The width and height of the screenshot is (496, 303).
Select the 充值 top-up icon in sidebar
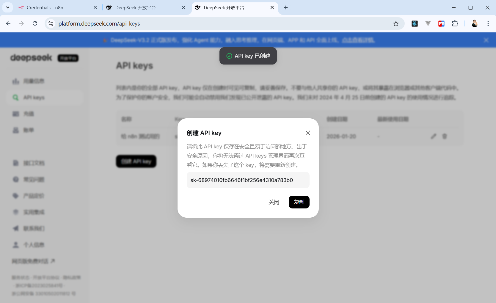15,114
